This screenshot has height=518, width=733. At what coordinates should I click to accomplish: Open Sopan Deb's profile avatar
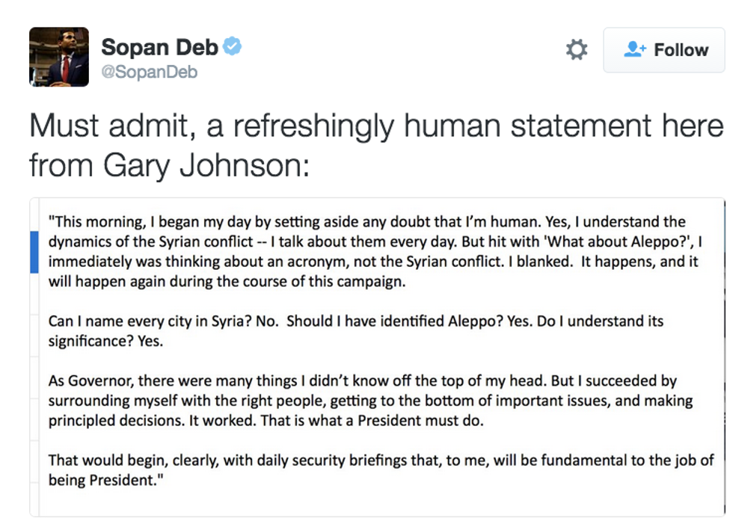coord(59,57)
